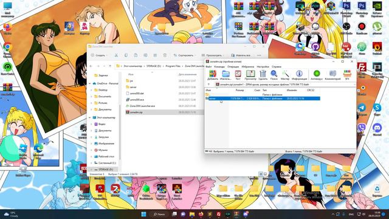Click Firefox icon on taskbar
This screenshot has height=219, width=389.
(201, 214)
